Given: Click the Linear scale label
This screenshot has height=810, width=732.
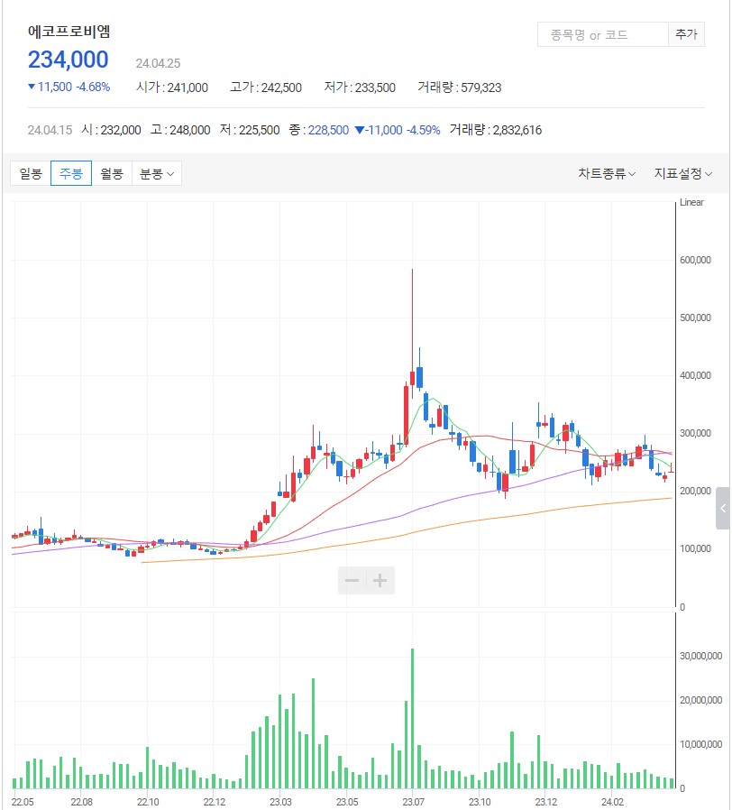Looking at the screenshot, I should pos(691,203).
